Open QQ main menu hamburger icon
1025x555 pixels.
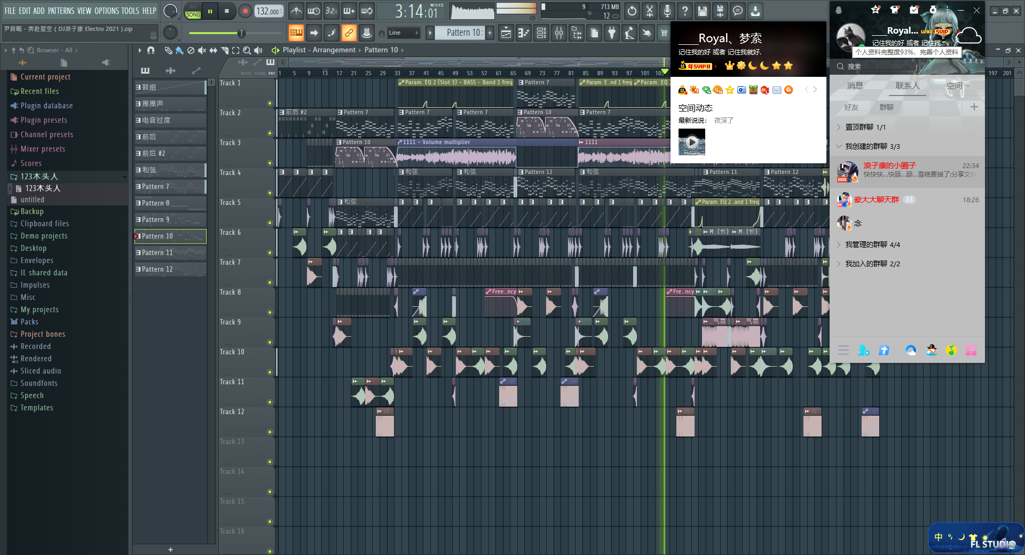tap(843, 350)
